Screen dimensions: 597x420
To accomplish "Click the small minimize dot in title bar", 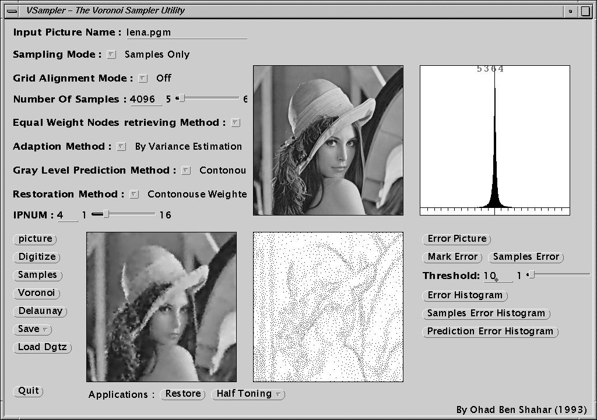I will [x=570, y=11].
